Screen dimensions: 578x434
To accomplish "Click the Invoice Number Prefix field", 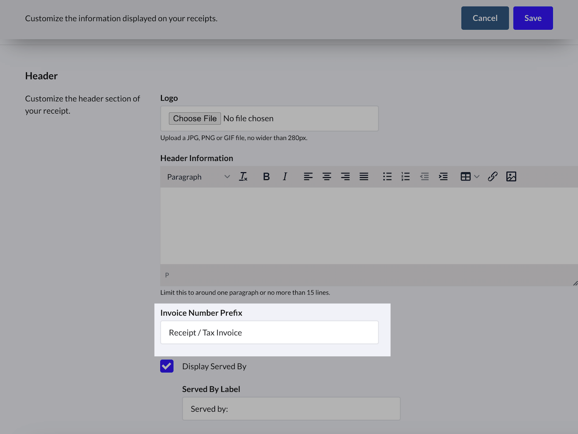I will pos(269,332).
